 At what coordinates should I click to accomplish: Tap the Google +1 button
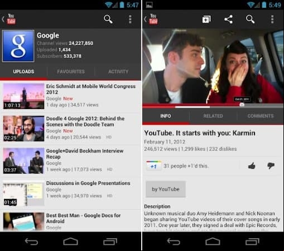click(153, 166)
